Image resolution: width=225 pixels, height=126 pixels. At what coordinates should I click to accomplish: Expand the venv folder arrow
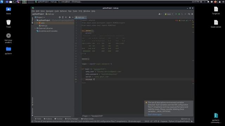tap(37, 23)
